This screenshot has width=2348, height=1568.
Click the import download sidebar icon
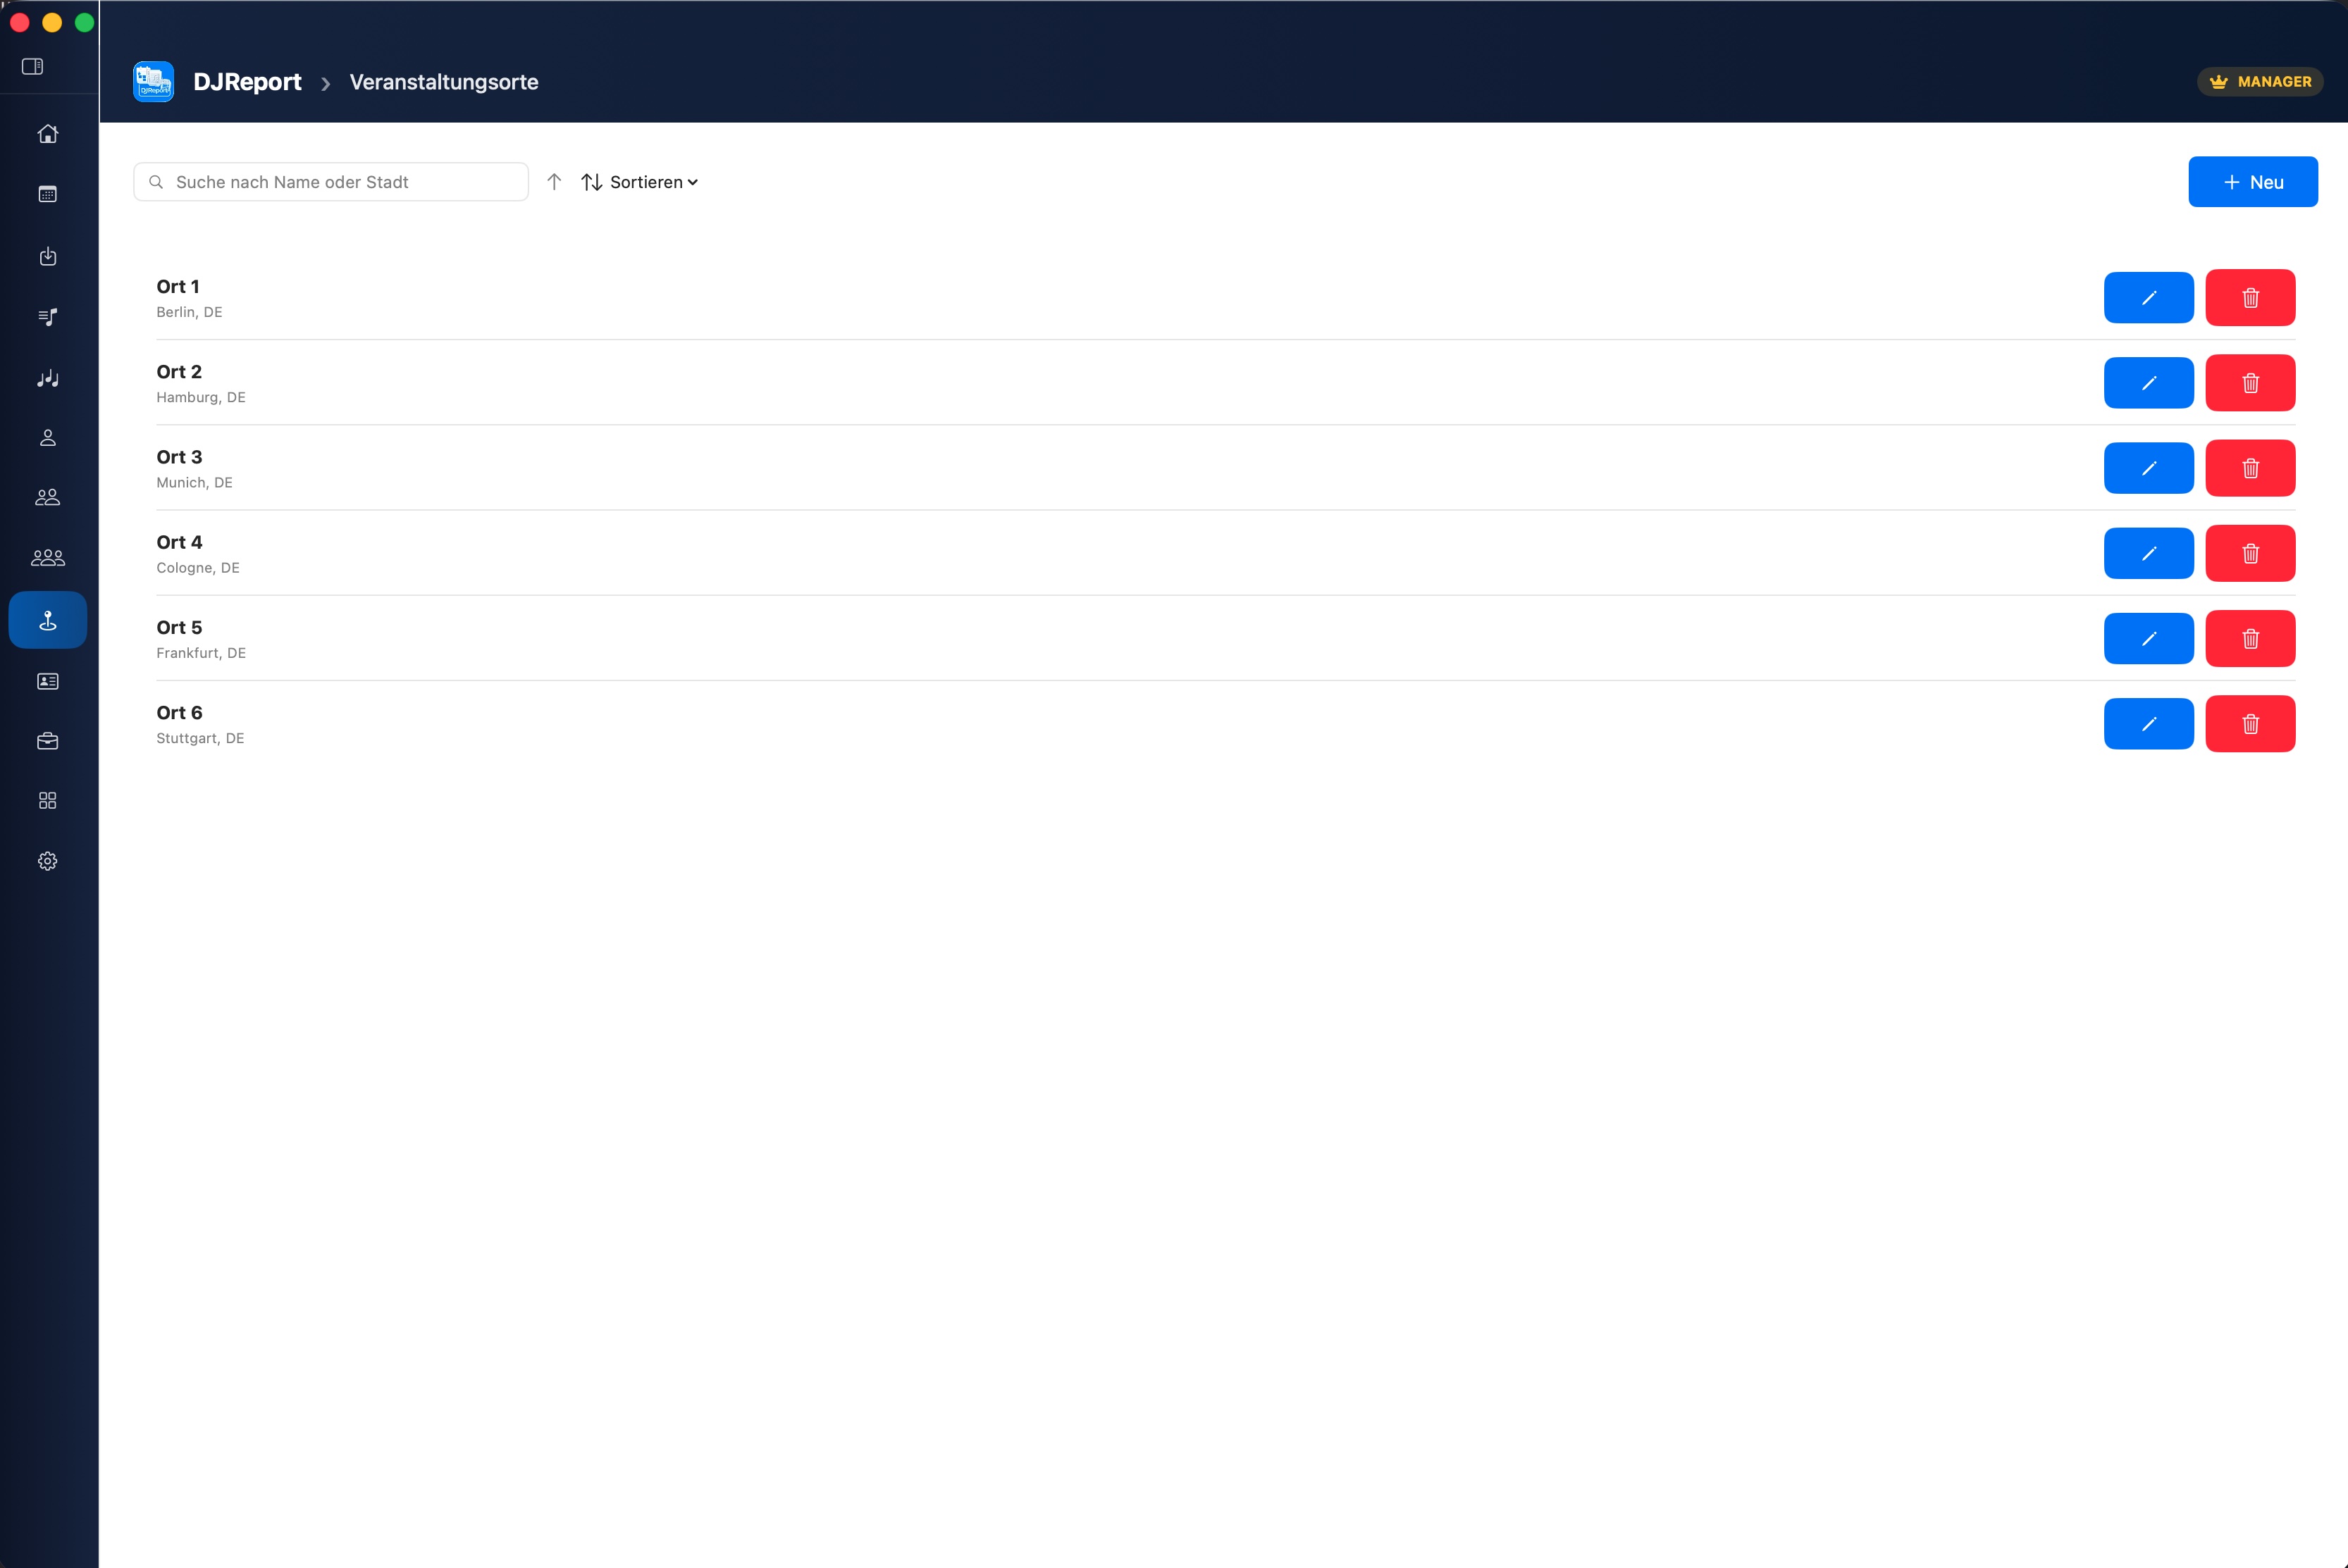coord(47,256)
